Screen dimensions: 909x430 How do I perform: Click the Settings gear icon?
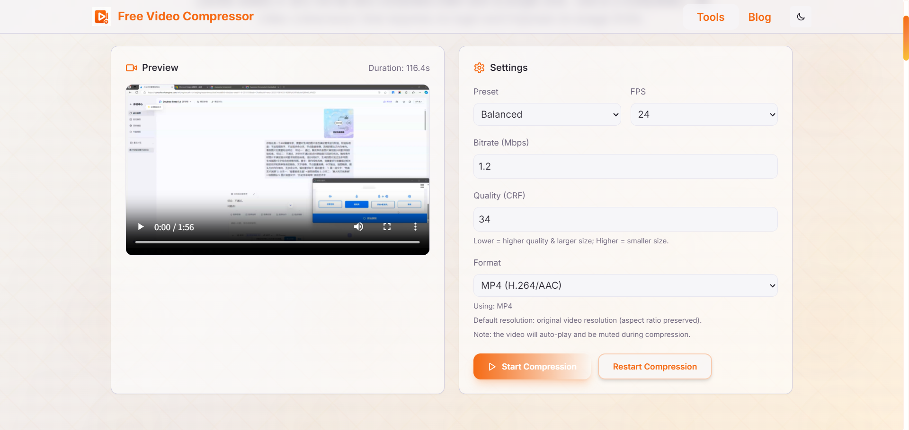pos(479,68)
